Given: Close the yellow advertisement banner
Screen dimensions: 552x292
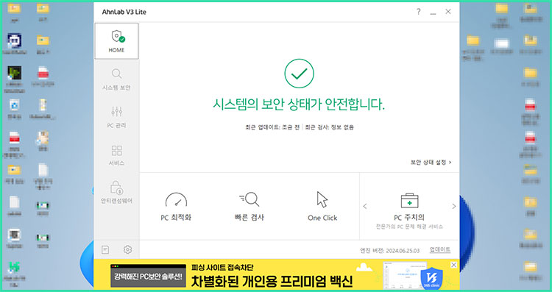Looking at the screenshot, I should [x=454, y=265].
